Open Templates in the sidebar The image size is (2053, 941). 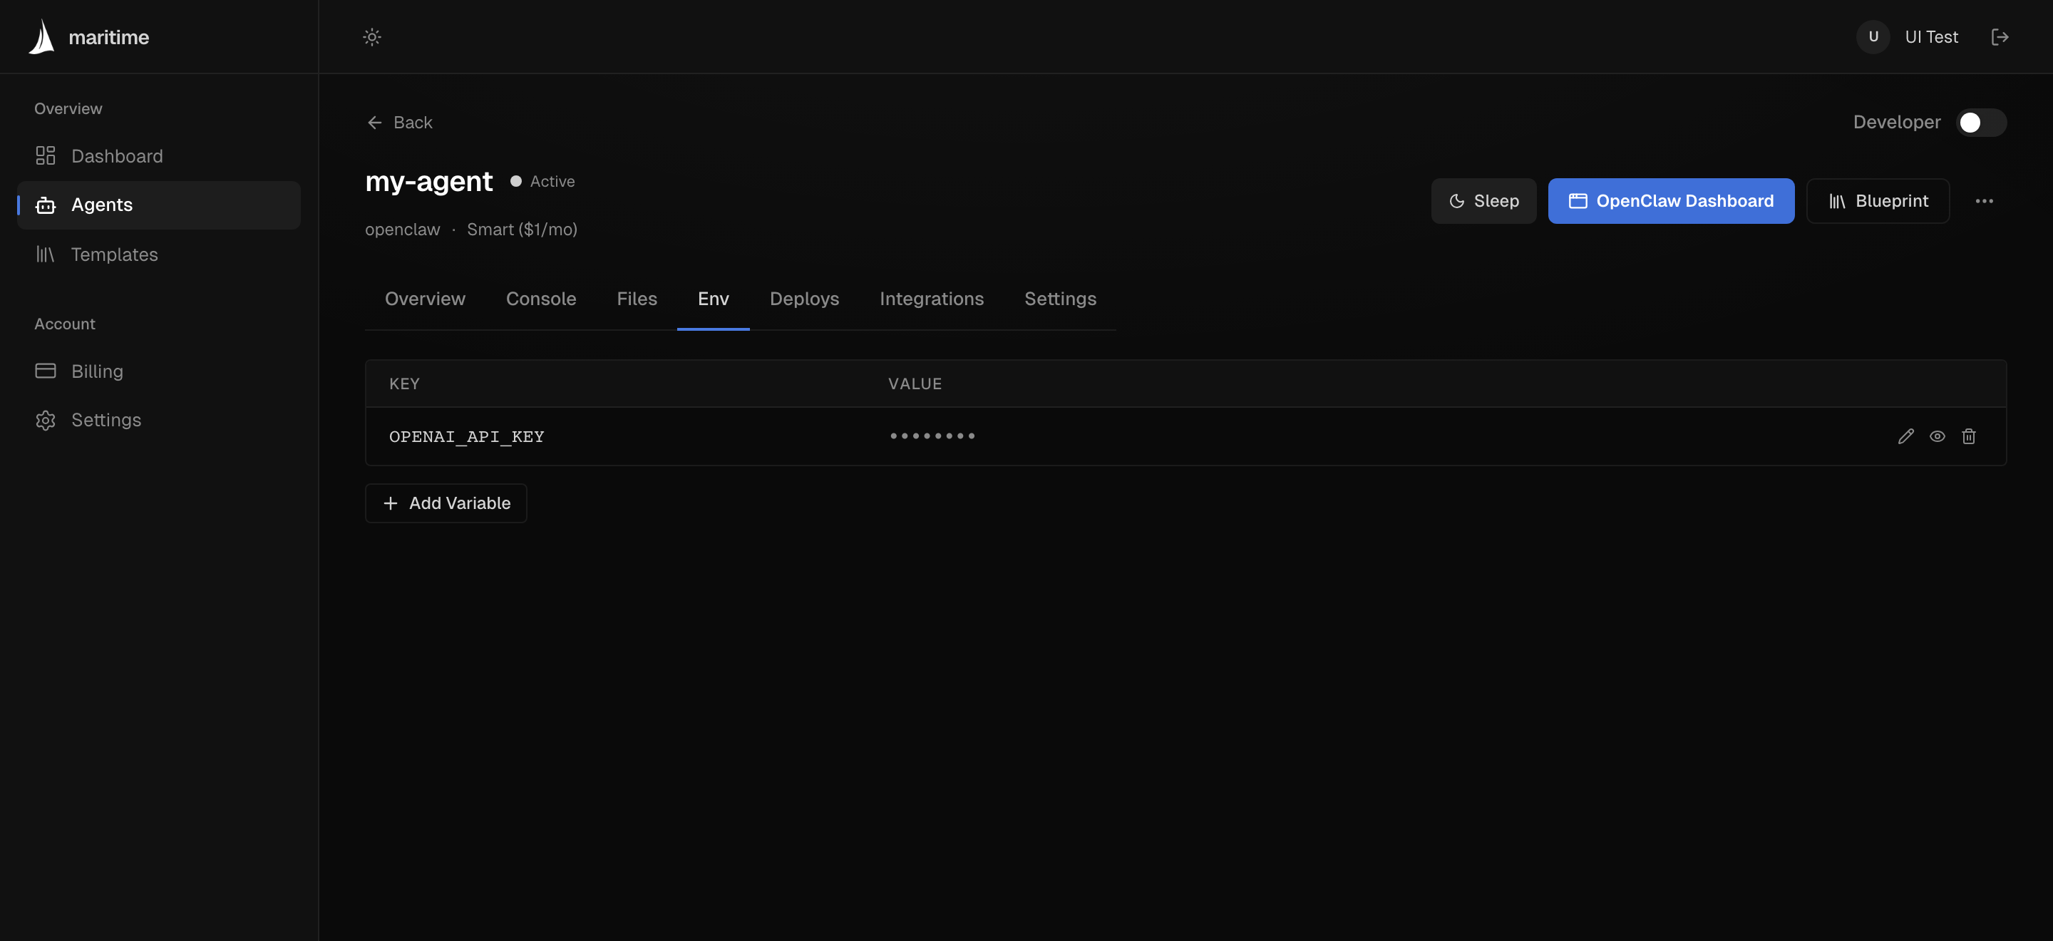click(x=158, y=254)
